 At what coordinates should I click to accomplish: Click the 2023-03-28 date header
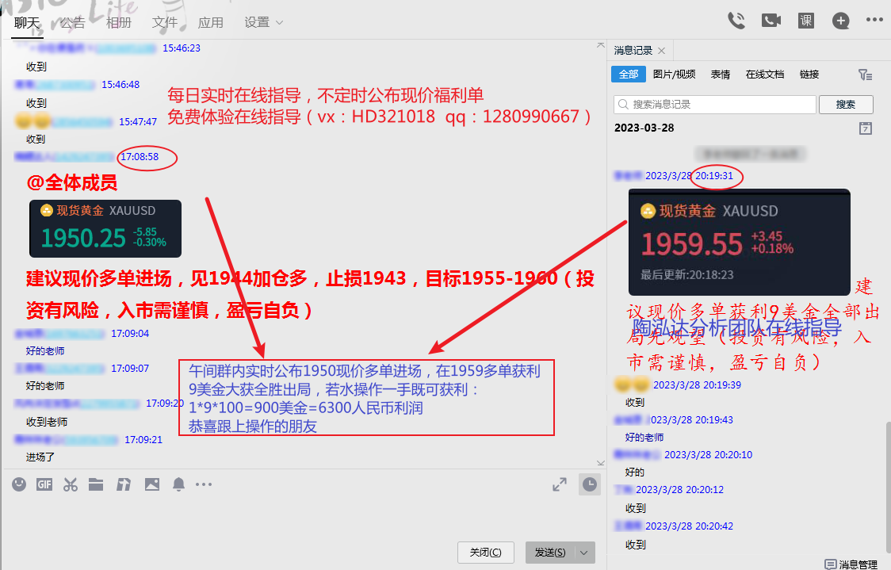[644, 128]
